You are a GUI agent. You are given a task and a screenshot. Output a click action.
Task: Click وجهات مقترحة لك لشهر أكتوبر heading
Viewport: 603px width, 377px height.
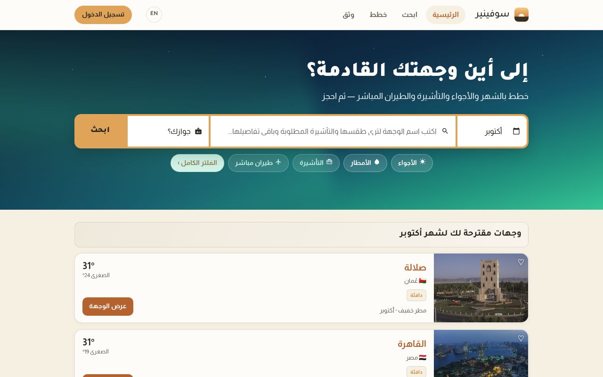[460, 233]
